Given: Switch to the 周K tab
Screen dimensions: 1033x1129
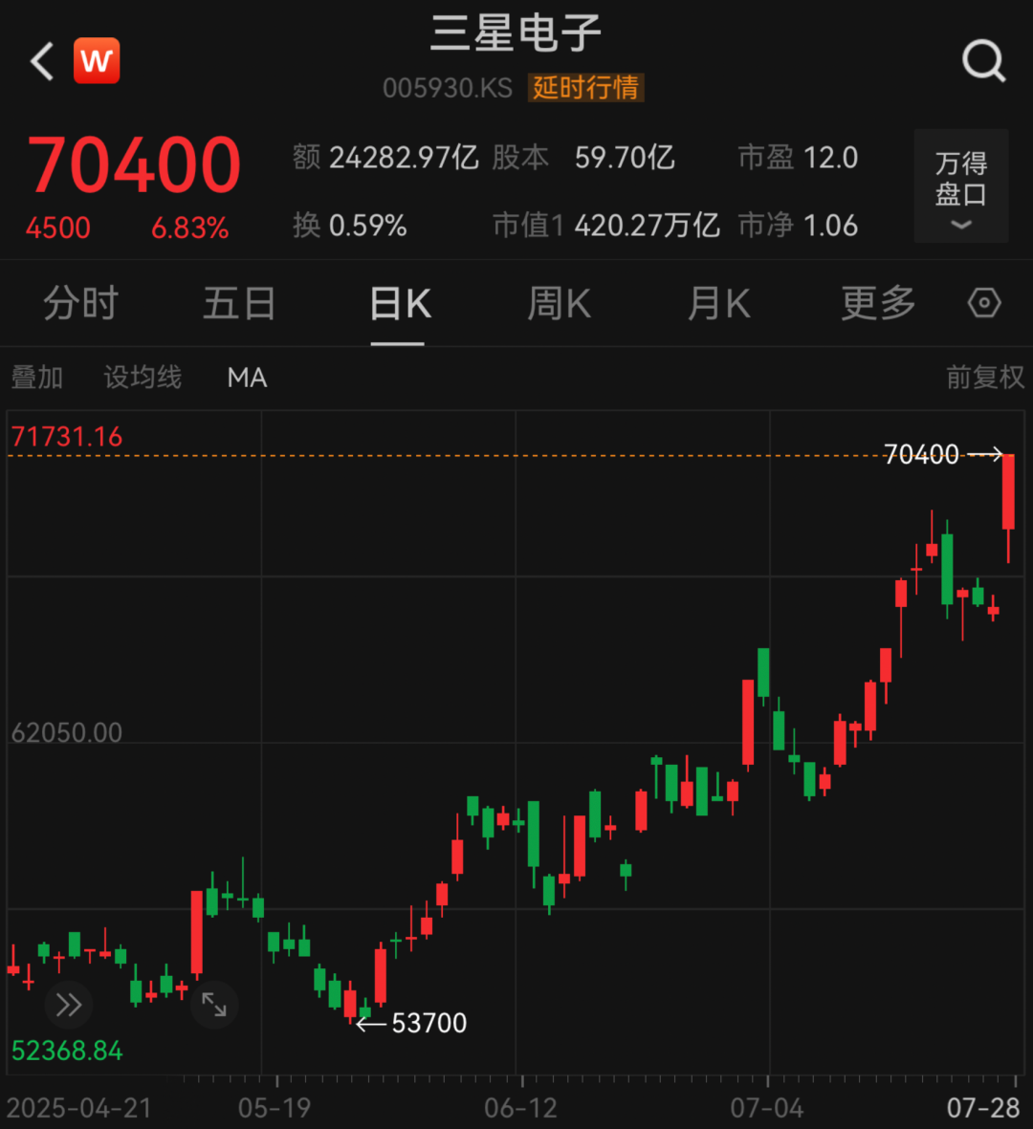Looking at the screenshot, I should (x=560, y=304).
